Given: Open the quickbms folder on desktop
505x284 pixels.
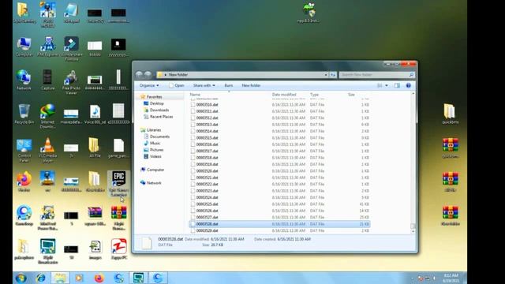Looking at the screenshot, I should (x=451, y=114).
